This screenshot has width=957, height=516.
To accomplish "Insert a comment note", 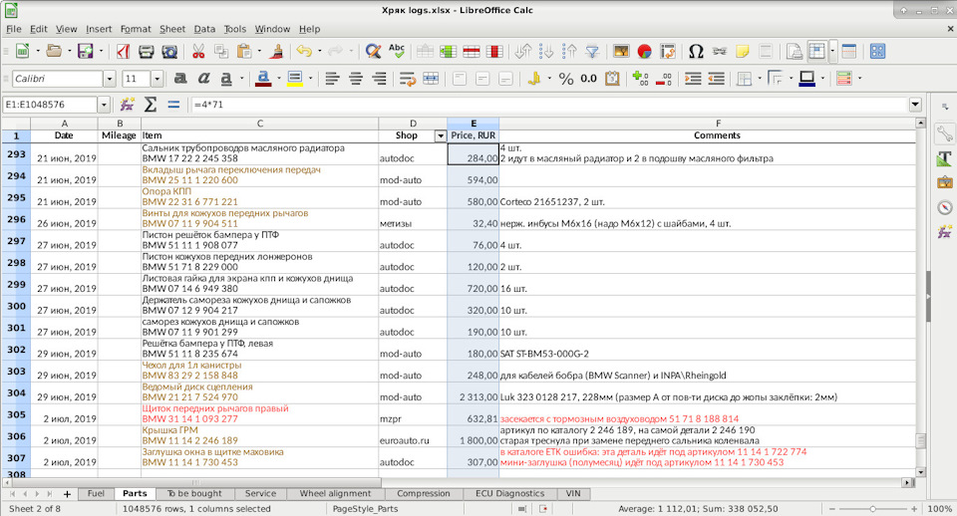I will point(743,51).
